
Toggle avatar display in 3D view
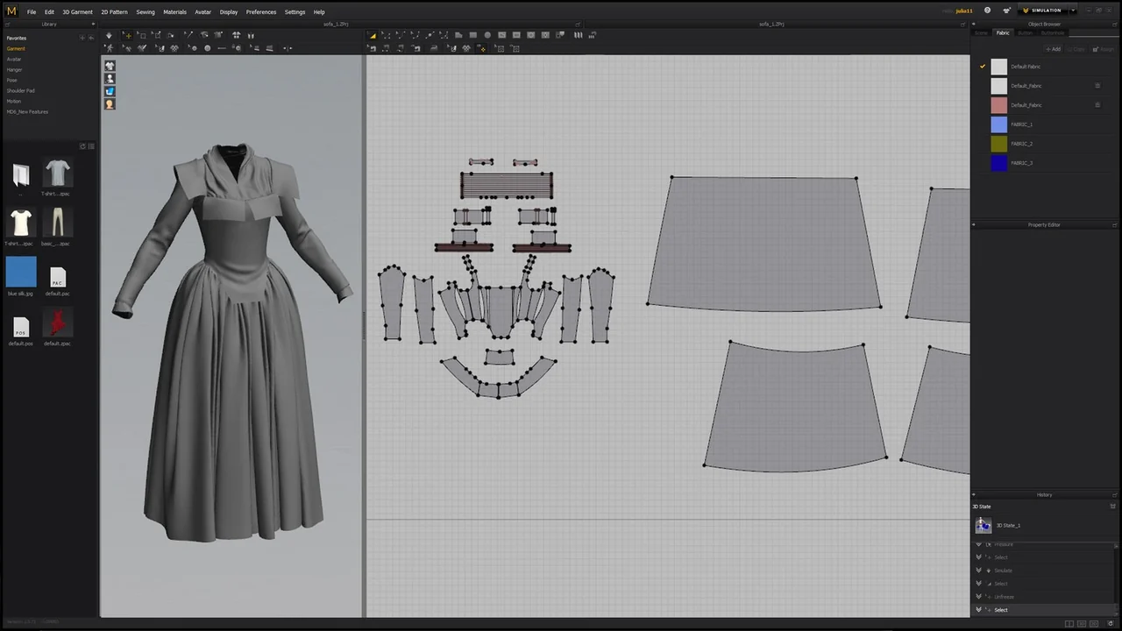click(x=110, y=79)
